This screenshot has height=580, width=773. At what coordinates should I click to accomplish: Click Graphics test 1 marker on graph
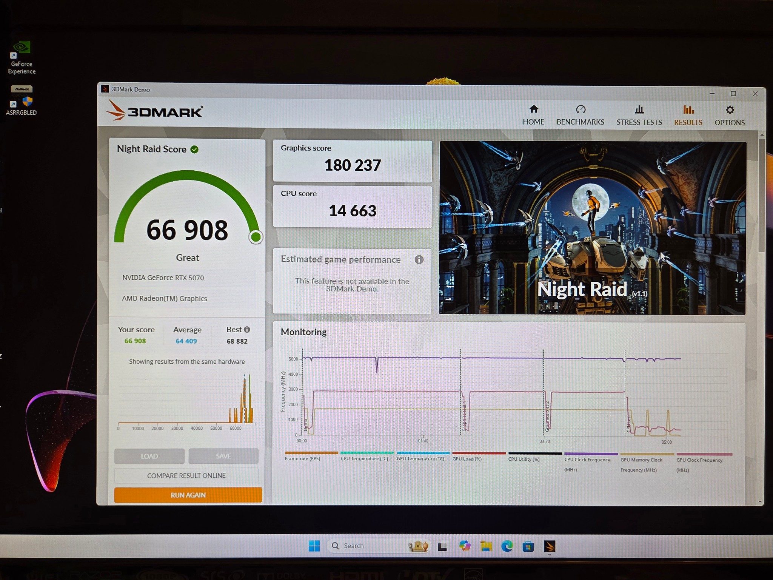click(x=464, y=415)
